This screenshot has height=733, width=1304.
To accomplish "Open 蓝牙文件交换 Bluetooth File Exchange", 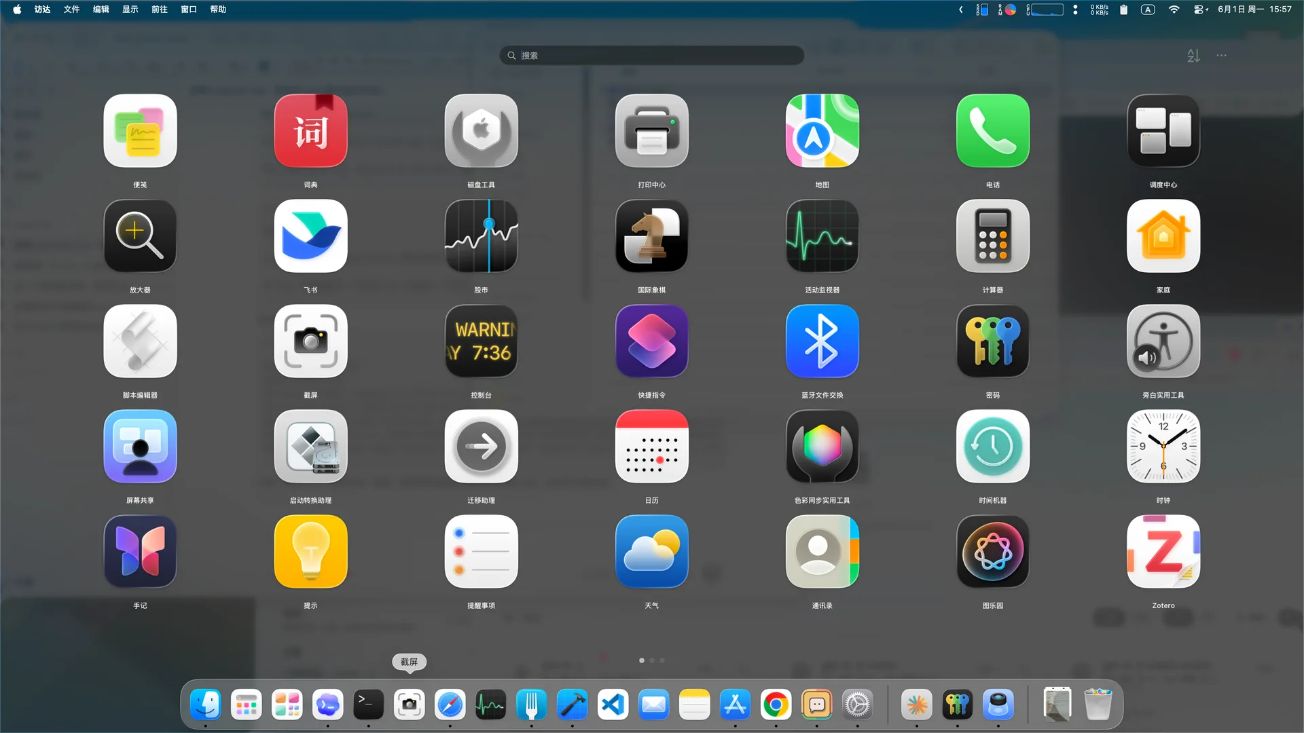I will (x=822, y=341).
